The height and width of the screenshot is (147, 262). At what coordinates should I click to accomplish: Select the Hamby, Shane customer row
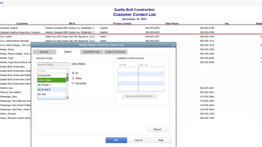coord(7,49)
